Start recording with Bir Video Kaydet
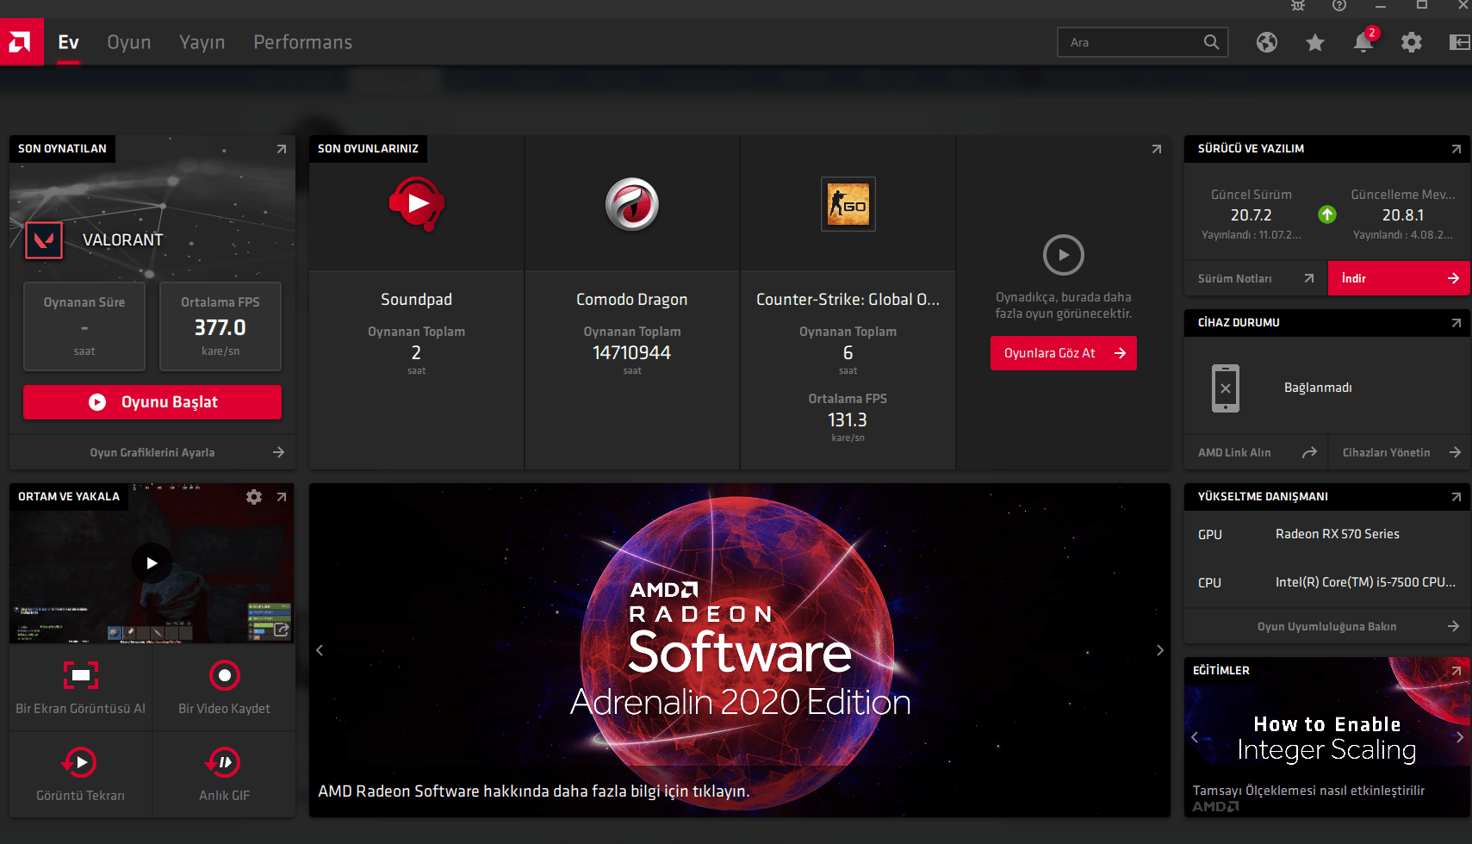This screenshot has height=844, width=1472. tap(224, 687)
